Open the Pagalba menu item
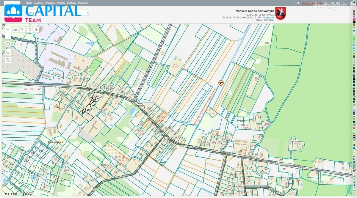The height and width of the screenshot is (198, 357). pos(62,3)
